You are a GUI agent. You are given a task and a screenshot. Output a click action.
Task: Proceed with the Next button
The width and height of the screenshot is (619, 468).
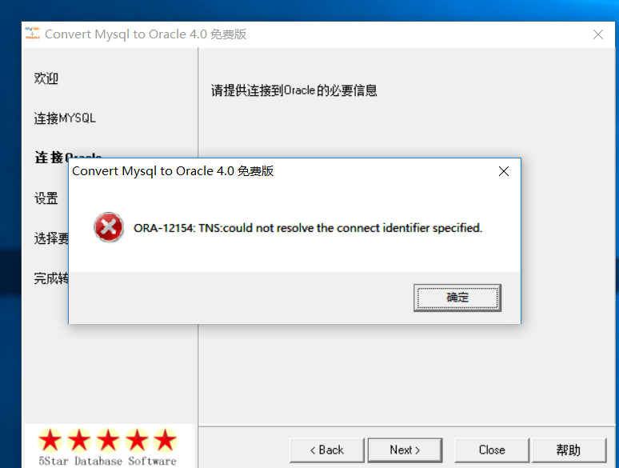click(x=405, y=450)
